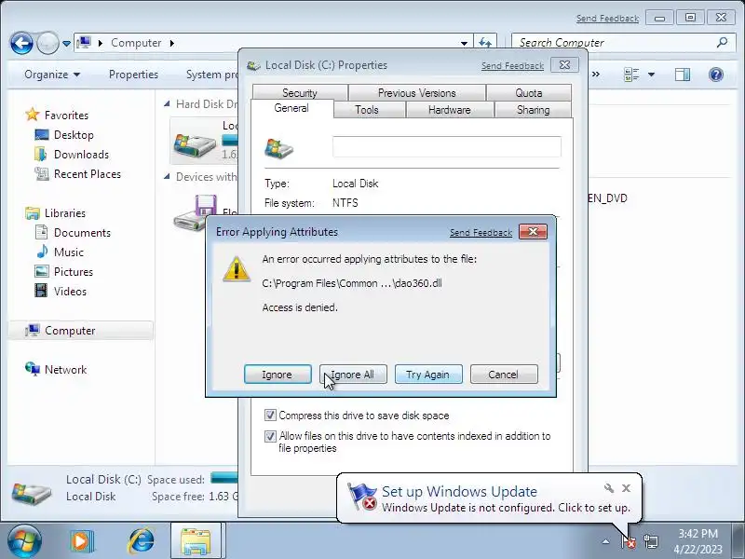Dismiss the Windows Update balloon

point(626,488)
